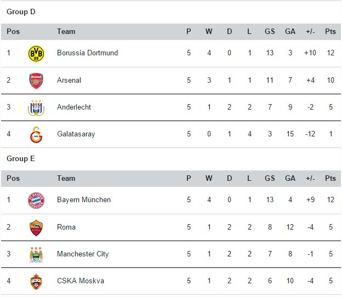
Task: Click the Borussia Dortmund club crest
Action: tap(36, 53)
